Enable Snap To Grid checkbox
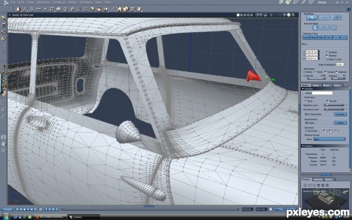 click(x=327, y=59)
